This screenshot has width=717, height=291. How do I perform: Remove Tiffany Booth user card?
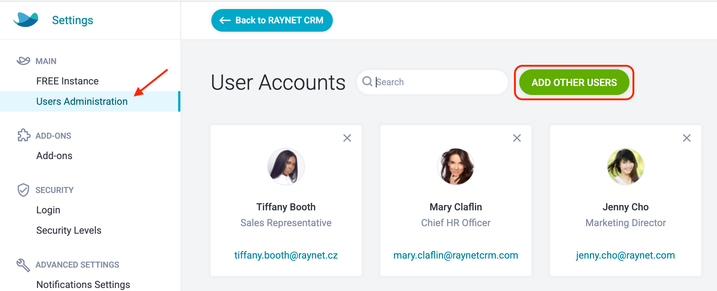click(347, 138)
